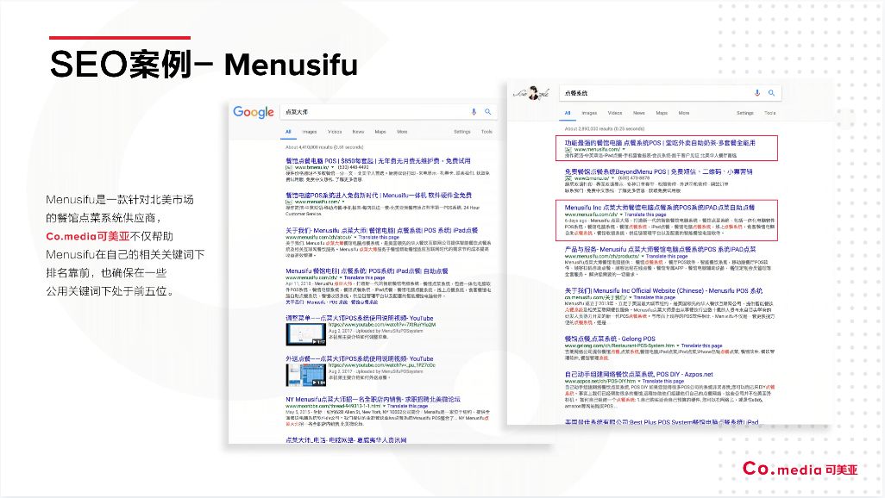Viewport: 885px width, 498px height.
Task: Click 'Translate this page' for the Gelong POS result
Action: click(x=701, y=345)
